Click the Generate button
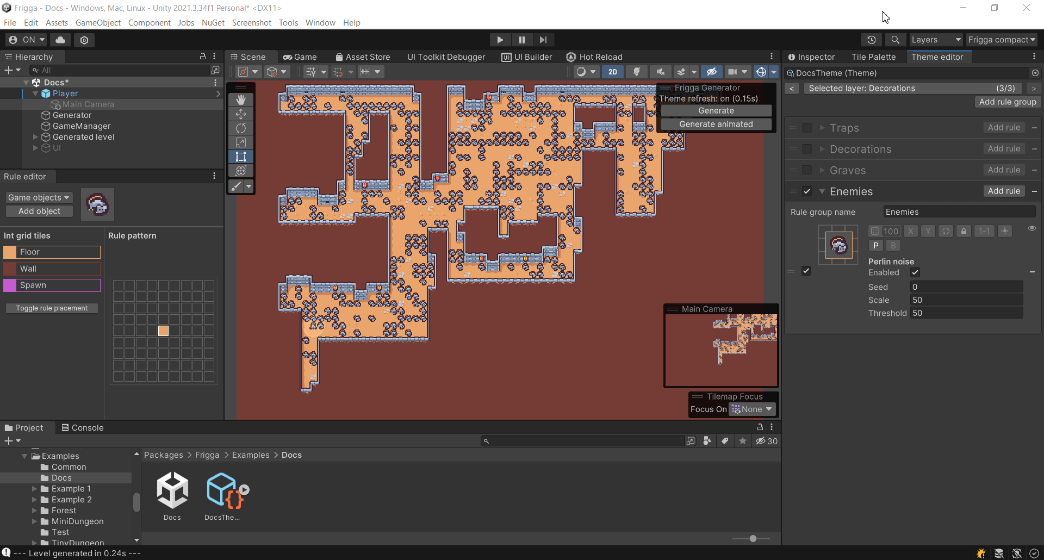Screen dimensions: 1044x560 pyautogui.click(x=716, y=110)
